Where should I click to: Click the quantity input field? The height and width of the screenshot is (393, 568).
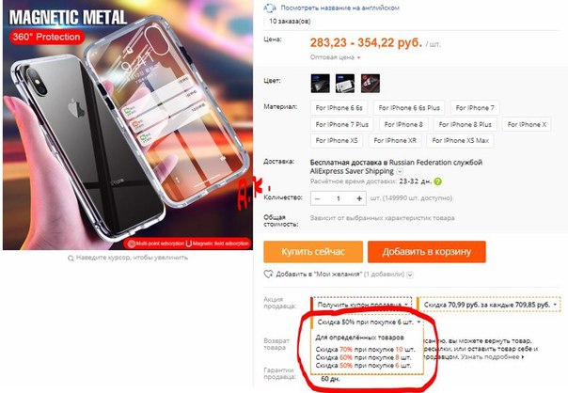point(339,198)
